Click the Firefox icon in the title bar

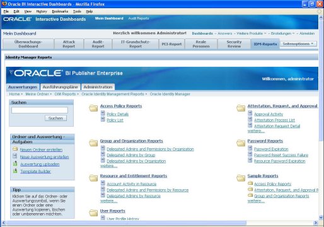[4, 4]
